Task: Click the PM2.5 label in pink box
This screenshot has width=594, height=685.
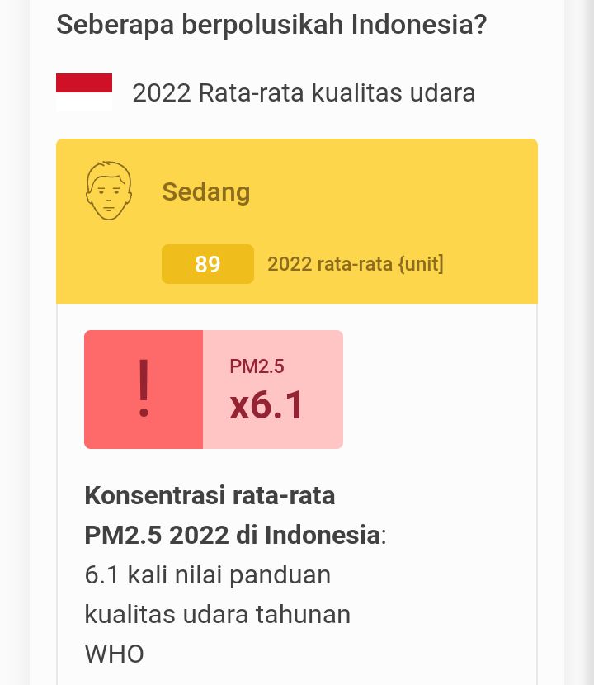Action: 257,366
